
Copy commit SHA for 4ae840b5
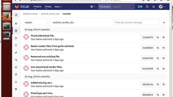tap(158, 48)
